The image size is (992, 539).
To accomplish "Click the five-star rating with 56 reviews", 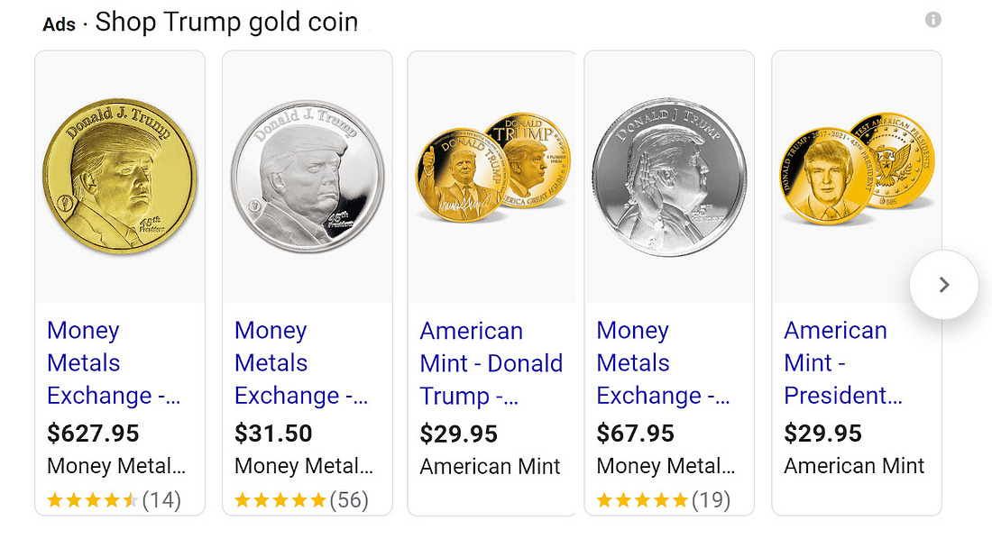I will (301, 500).
